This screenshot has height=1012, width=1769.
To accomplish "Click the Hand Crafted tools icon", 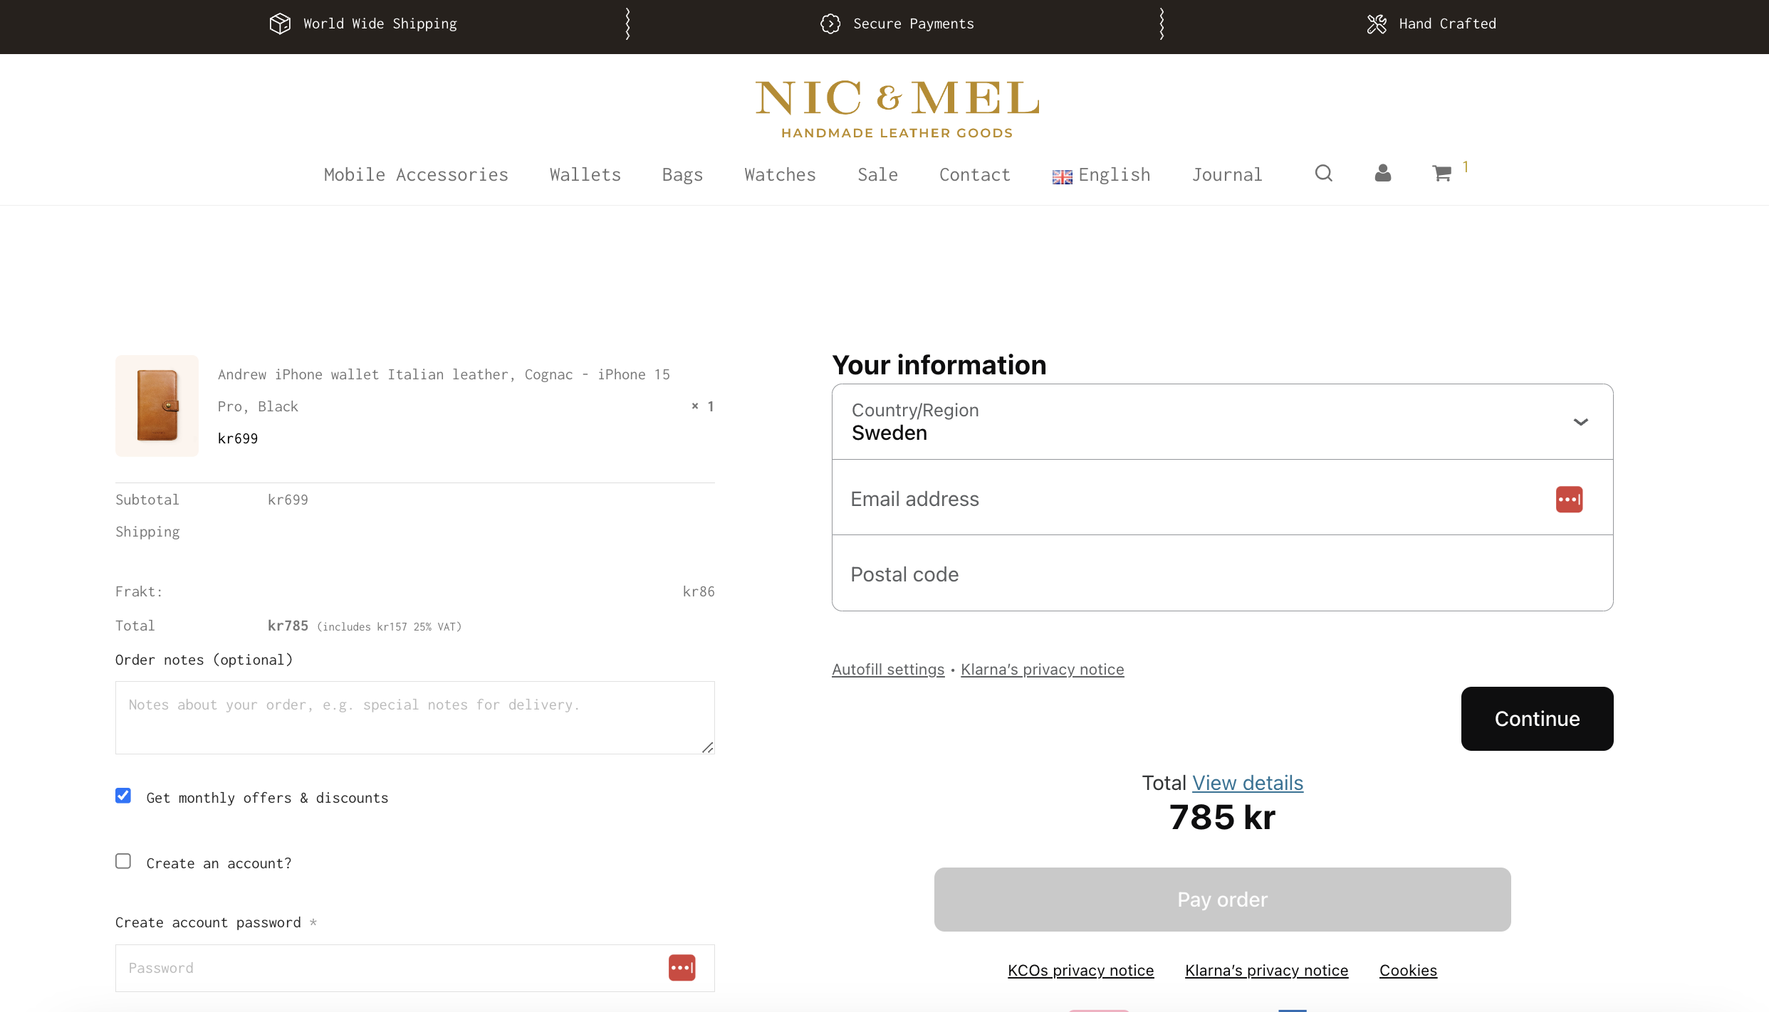I will [1377, 23].
